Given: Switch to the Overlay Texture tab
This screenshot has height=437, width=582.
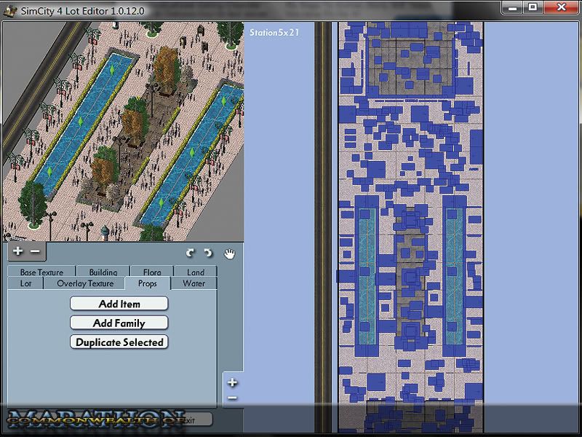Looking at the screenshot, I should tap(85, 283).
